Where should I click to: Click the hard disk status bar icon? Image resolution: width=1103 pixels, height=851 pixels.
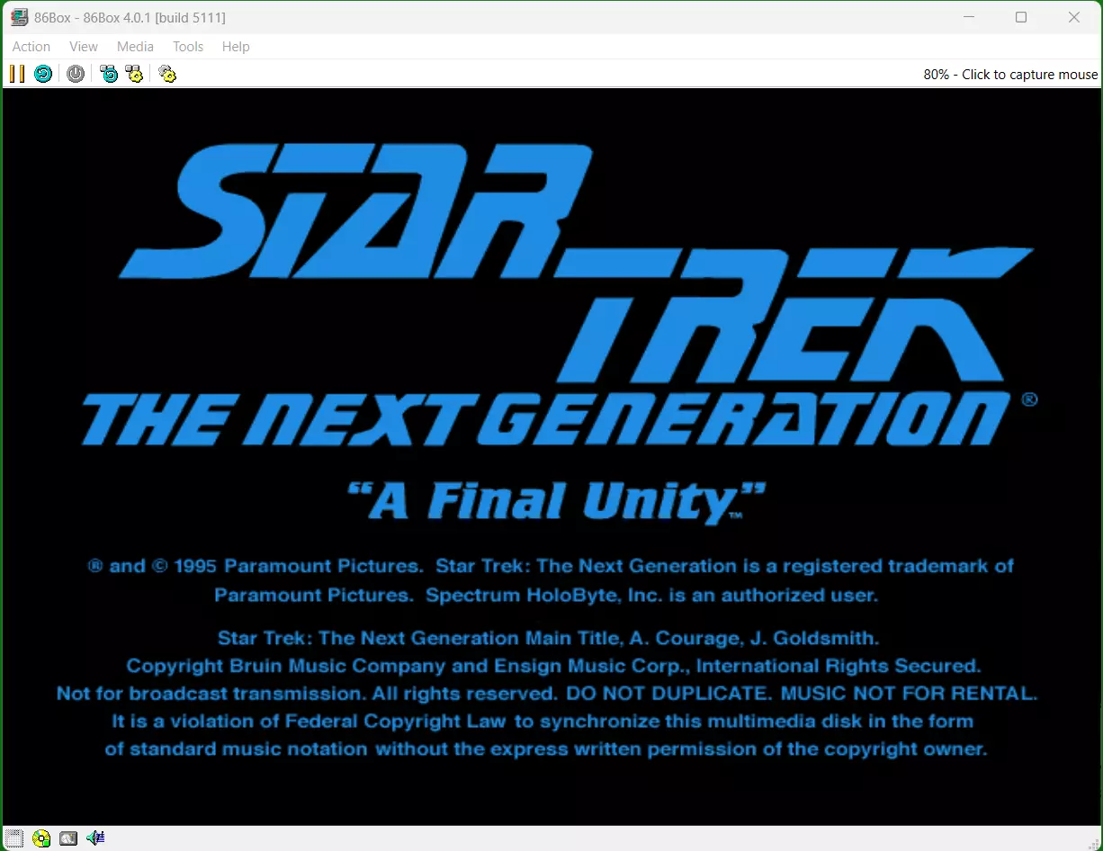[x=68, y=838]
